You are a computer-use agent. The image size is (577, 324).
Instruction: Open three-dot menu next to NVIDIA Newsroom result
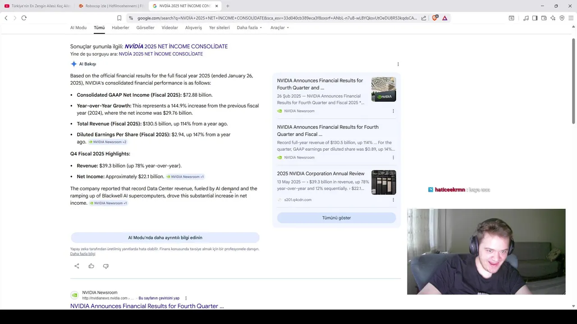point(186,298)
